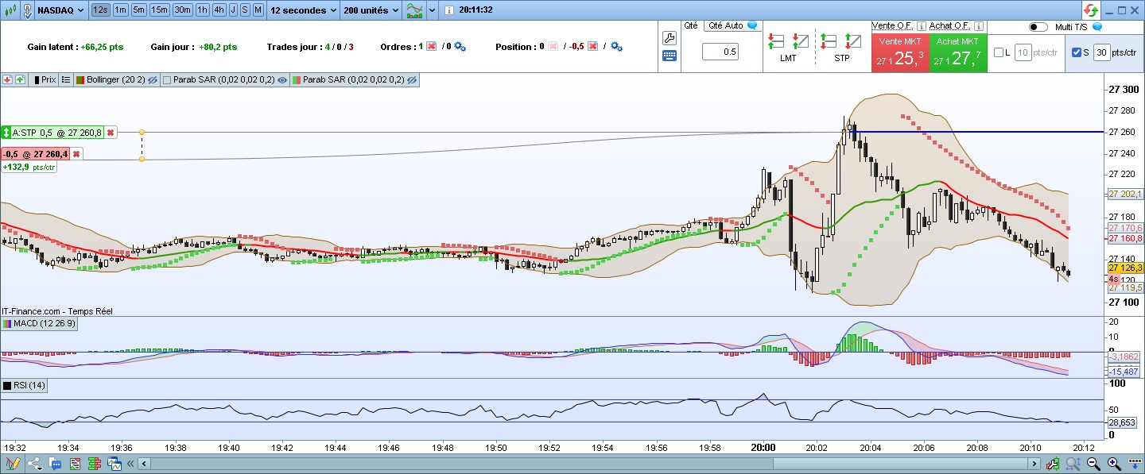This screenshot has height=474, width=1145.
Task: Select the 1m timeframe button
Action: (120, 10)
